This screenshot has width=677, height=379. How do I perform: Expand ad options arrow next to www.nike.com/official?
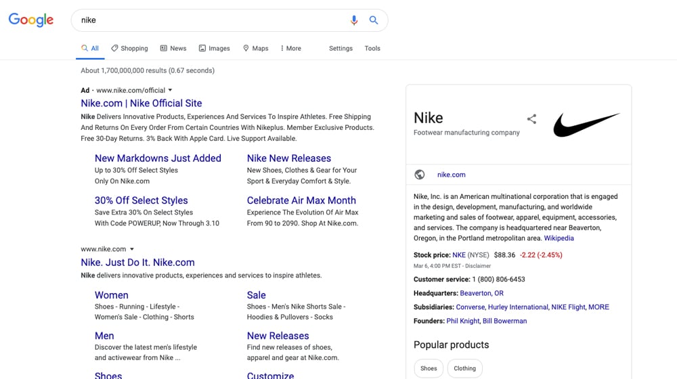pyautogui.click(x=170, y=90)
